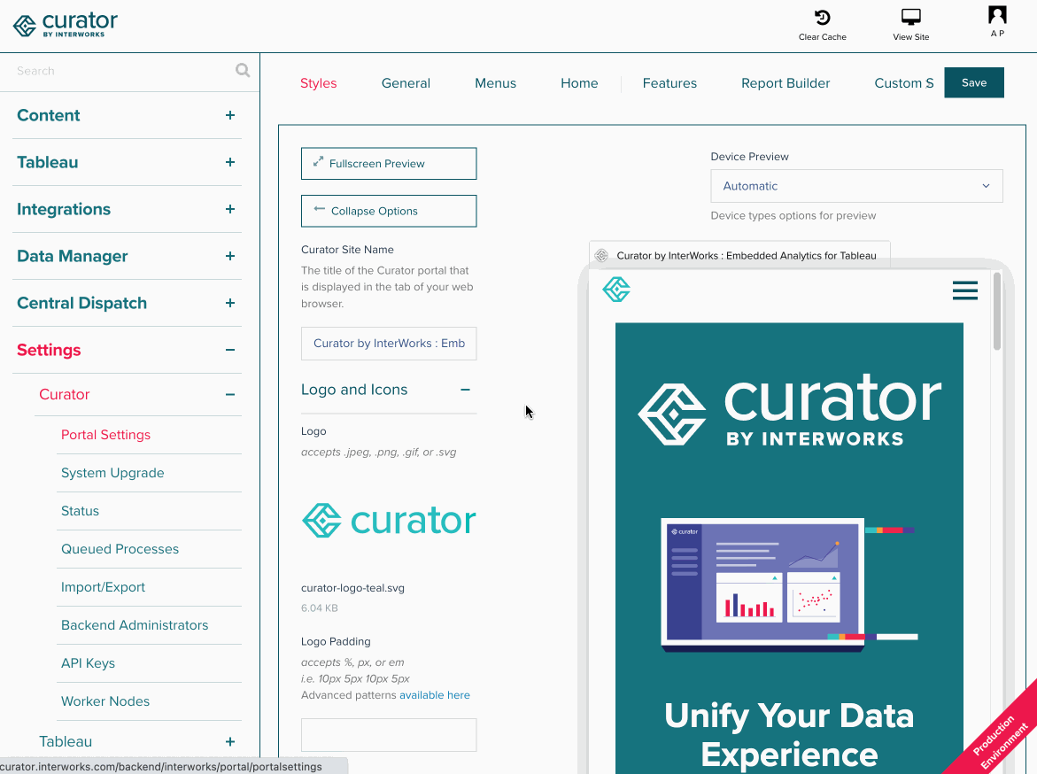Switch to the Features tab
The image size is (1037, 774).
669,83
